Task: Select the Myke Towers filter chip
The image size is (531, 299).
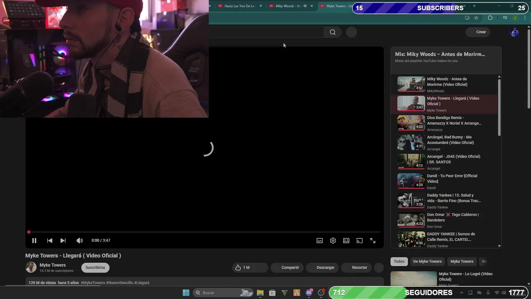Action: pyautogui.click(x=462, y=261)
